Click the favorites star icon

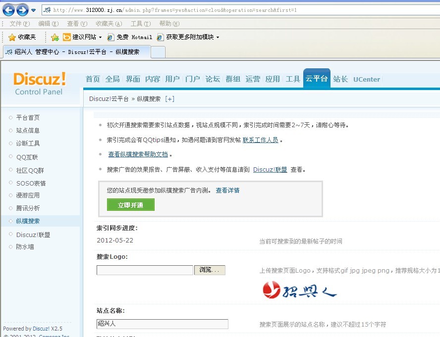click(x=12, y=37)
